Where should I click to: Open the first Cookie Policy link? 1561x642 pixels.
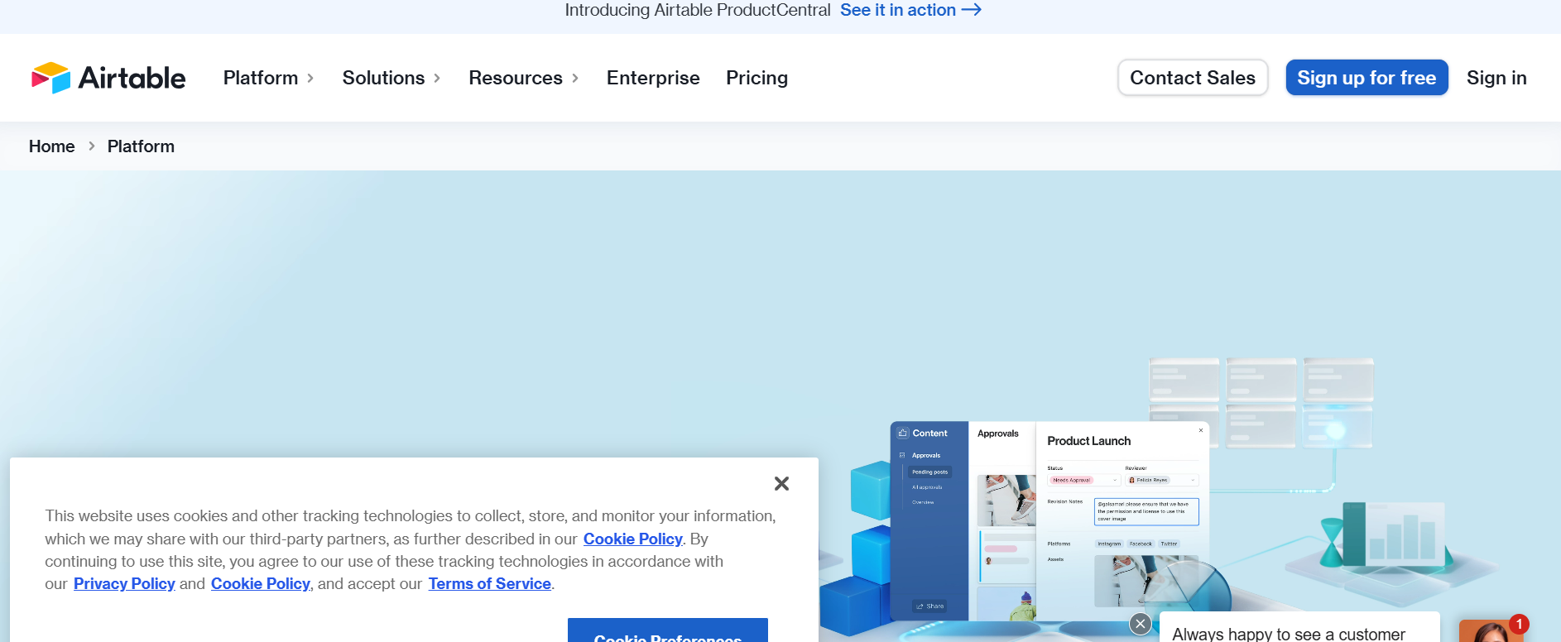point(632,539)
